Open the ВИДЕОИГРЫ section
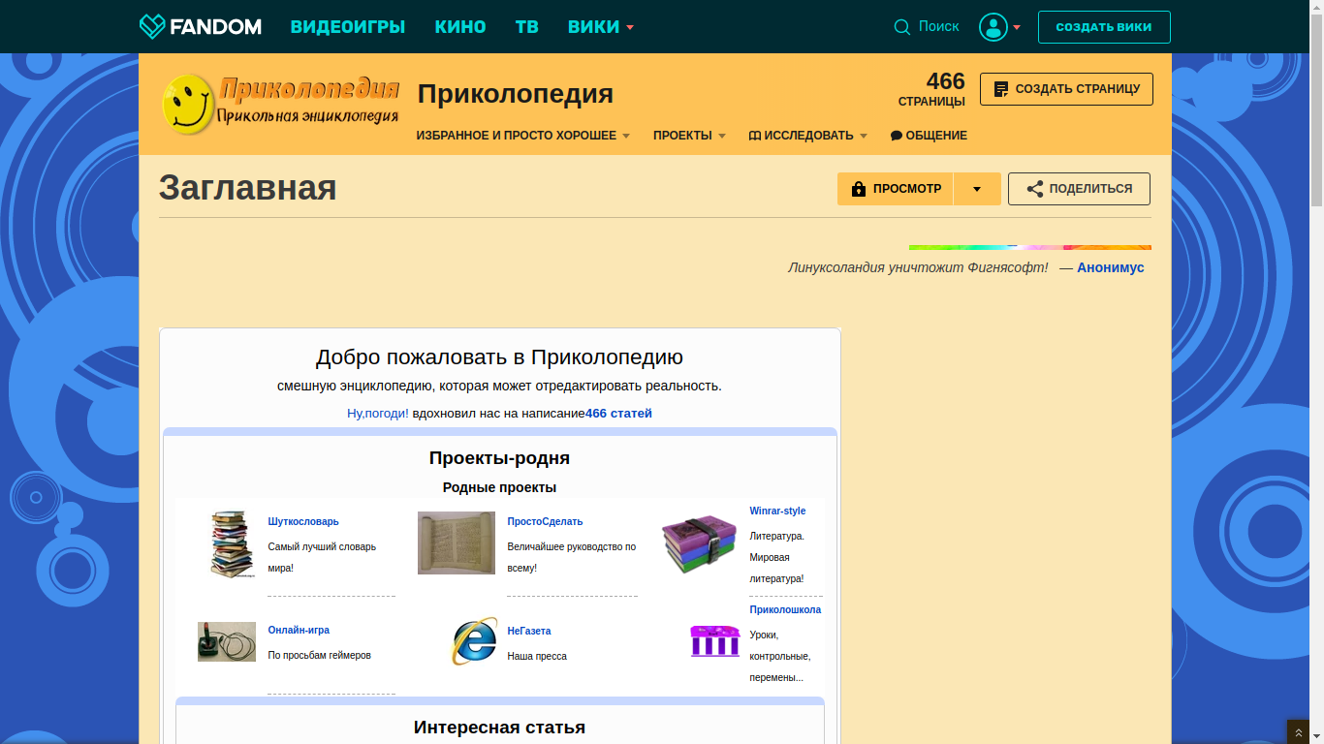 point(348,27)
